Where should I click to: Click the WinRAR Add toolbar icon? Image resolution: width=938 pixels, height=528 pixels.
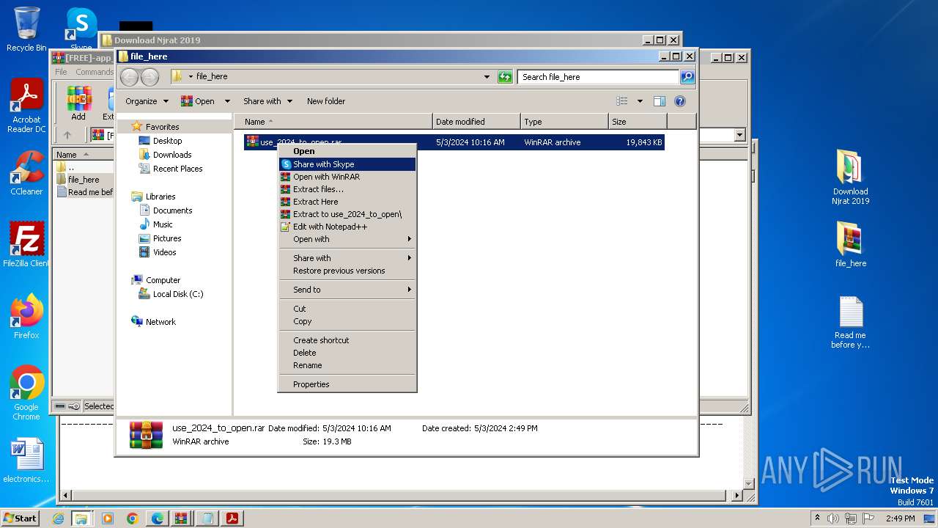[x=78, y=103]
